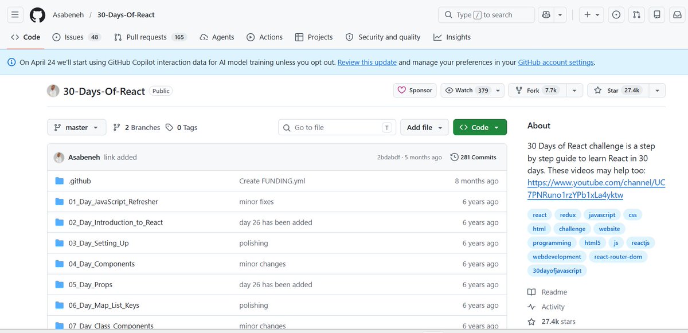Open the GitHub account settings link

coord(556,62)
